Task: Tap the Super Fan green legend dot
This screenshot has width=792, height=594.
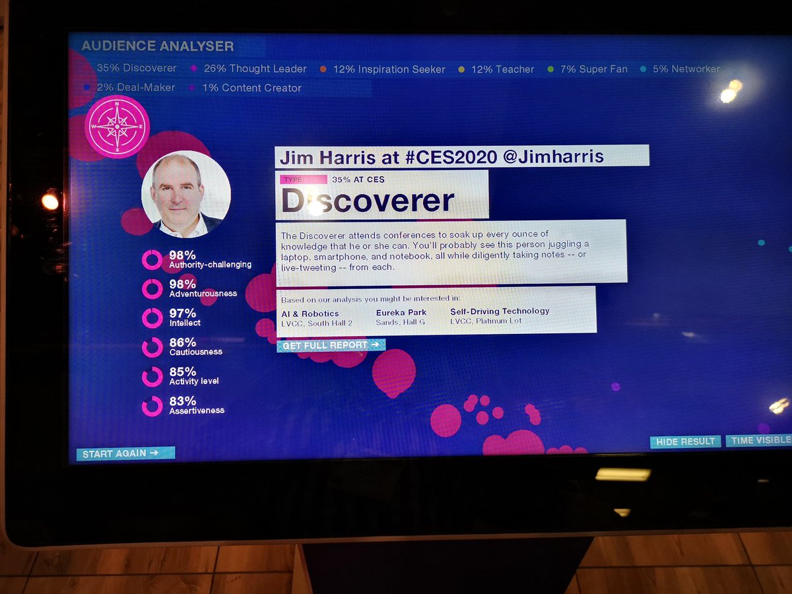Action: coord(551,69)
